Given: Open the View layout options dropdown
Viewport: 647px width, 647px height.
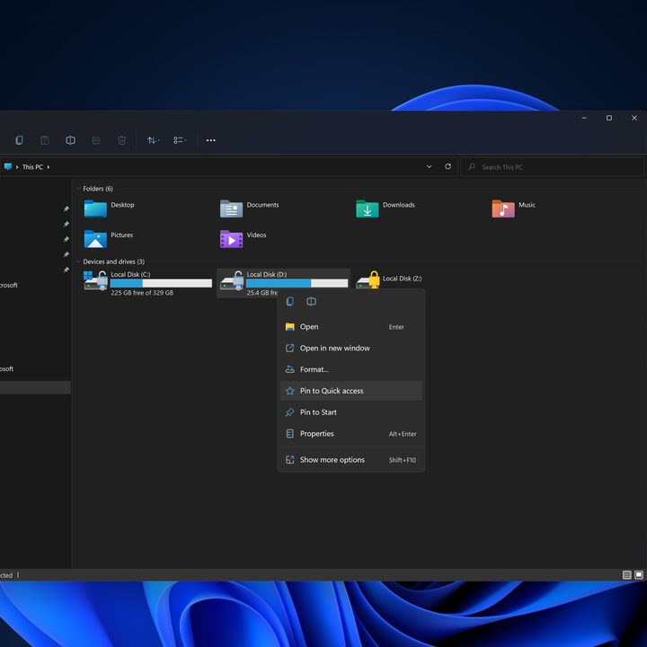Looking at the screenshot, I should coord(180,140).
